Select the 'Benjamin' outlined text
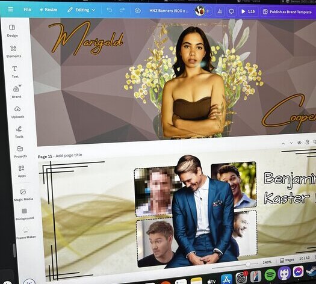 pos(290,180)
